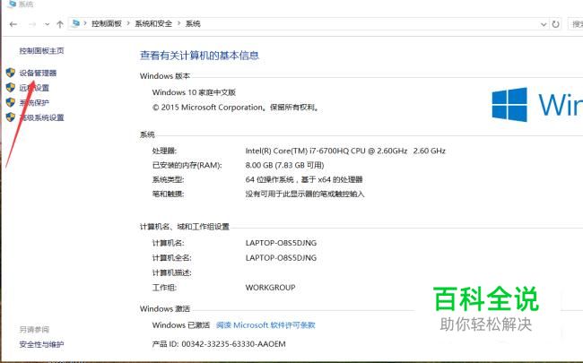Screen dimensions: 583x363
Task: Click shield icon beside 高级系统设置
Action: point(11,117)
